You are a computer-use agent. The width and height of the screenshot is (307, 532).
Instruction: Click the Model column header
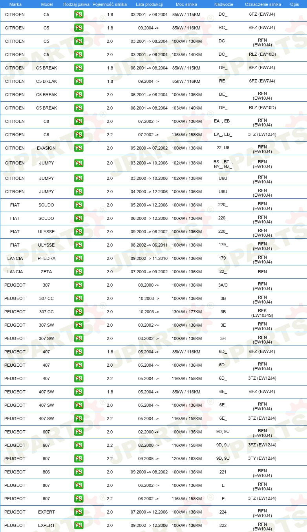tap(47, 4)
